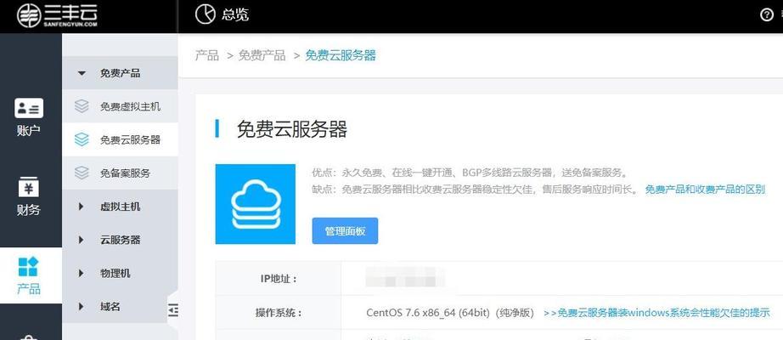
Task: Select the 产品 products section
Action: [x=29, y=275]
